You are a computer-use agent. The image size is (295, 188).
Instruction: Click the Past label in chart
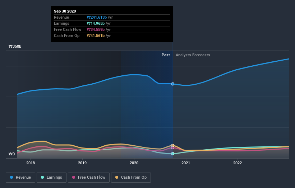coord(166,55)
